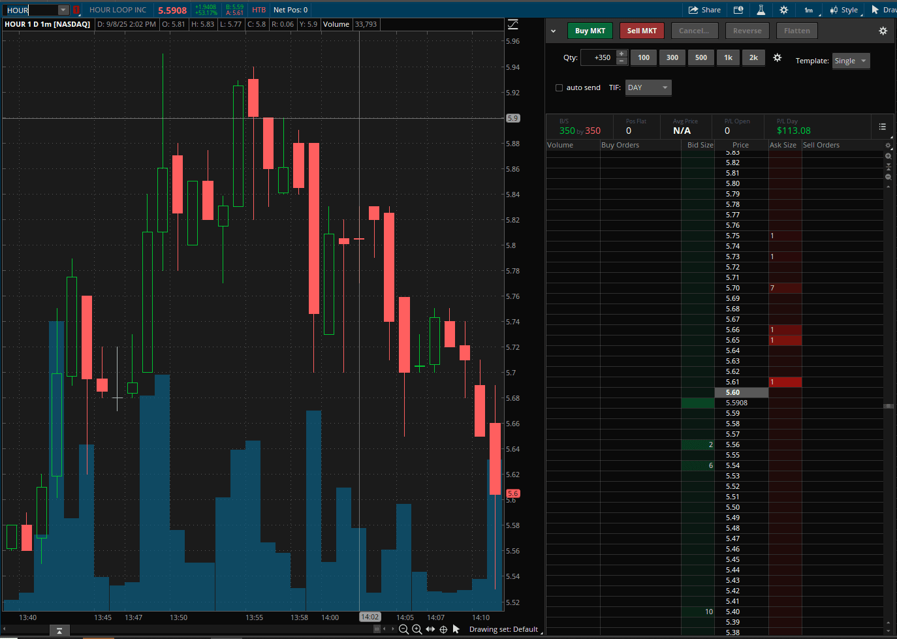Click the Sell MKT button
897x639 pixels.
pos(642,31)
